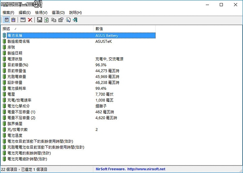The width and height of the screenshot is (243, 173).
Task: Click the '96.3%' value
Action: [x=101, y=65]
